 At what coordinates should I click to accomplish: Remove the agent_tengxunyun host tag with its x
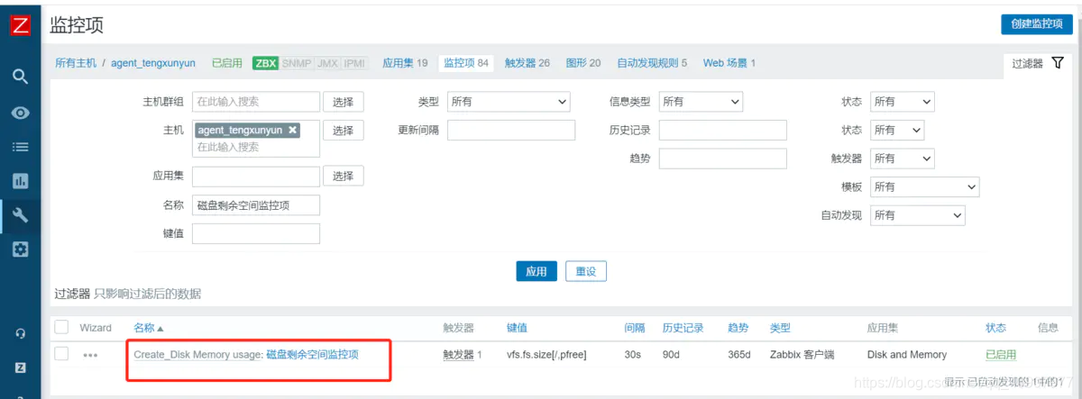click(x=293, y=130)
